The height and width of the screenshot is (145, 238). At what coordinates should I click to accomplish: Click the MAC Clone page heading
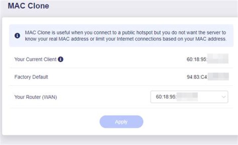point(28,6)
